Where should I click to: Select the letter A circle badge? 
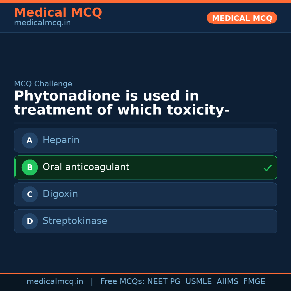click(30, 140)
